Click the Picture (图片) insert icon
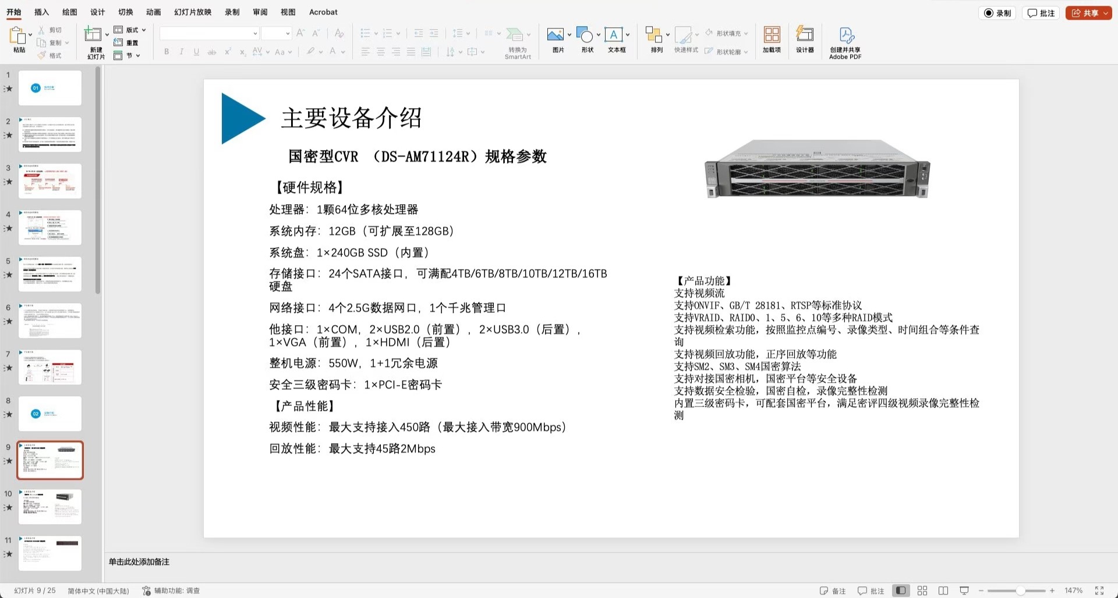This screenshot has width=1118, height=598. [x=555, y=34]
